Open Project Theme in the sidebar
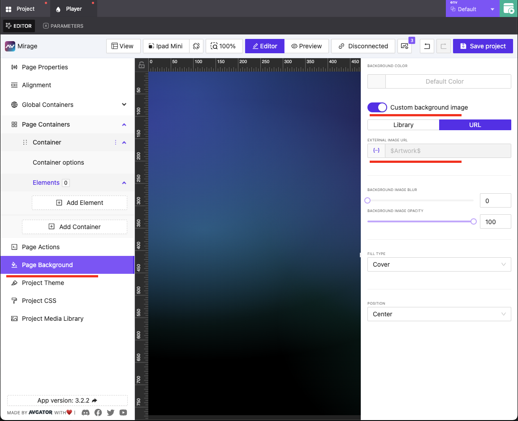 [x=43, y=283]
